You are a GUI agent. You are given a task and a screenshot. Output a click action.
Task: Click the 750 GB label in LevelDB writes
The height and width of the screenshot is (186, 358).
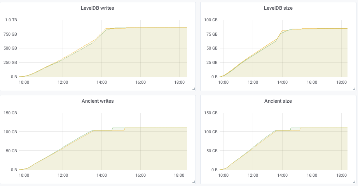[x=10, y=34]
